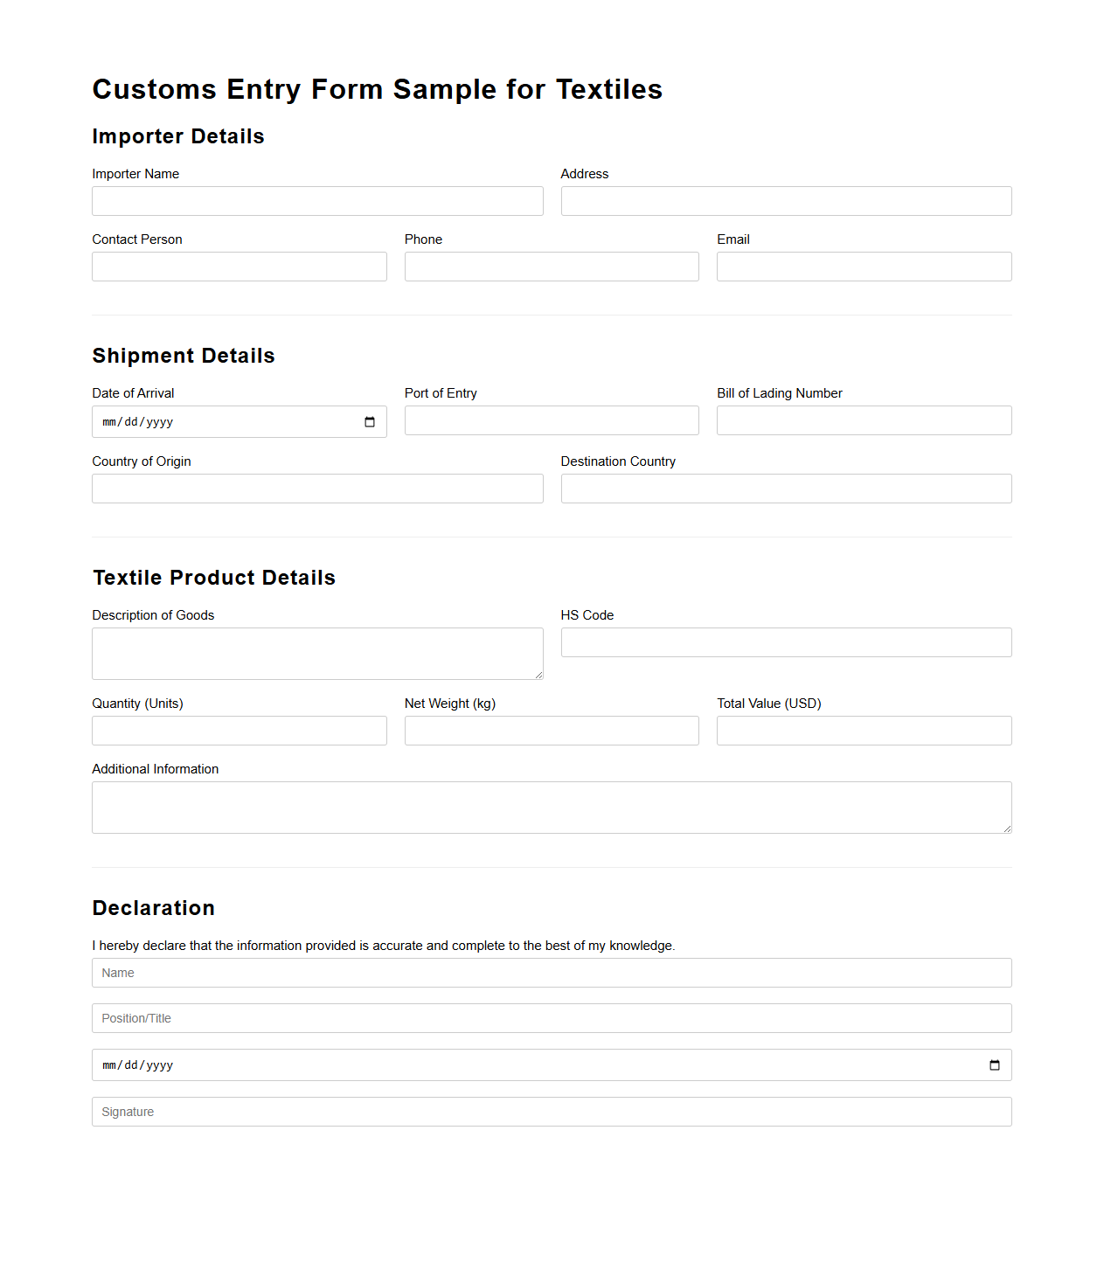The height and width of the screenshot is (1262, 1104).
Task: Select the Contact Person text box
Action: click(239, 267)
